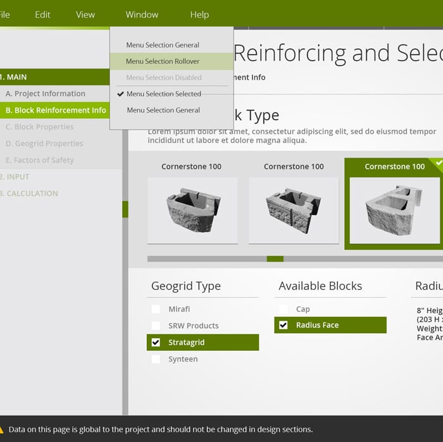The width and height of the screenshot is (443, 442).
Task: Choose first Menu Selection General item
Action: coord(172,45)
